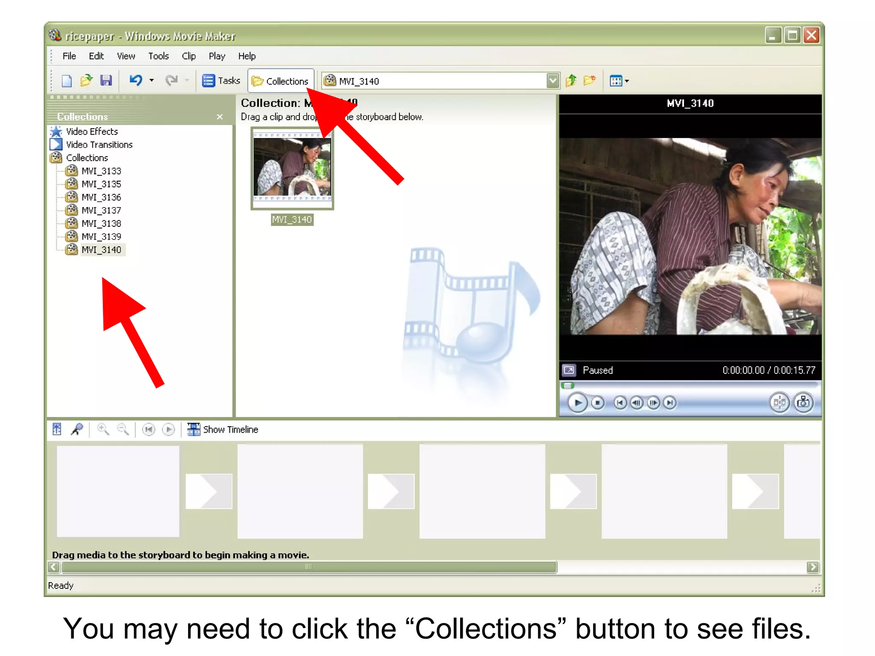
Task: Go up one level icon
Action: click(x=571, y=80)
